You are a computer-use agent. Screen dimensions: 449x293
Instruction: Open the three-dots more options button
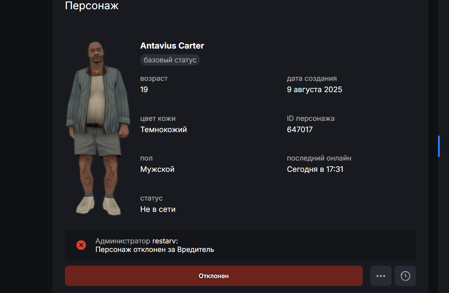pyautogui.click(x=381, y=276)
